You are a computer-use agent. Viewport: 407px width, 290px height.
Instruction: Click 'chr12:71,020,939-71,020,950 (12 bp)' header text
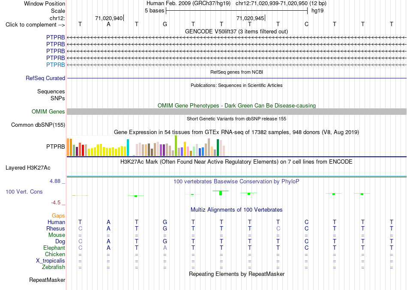tap(281, 3)
